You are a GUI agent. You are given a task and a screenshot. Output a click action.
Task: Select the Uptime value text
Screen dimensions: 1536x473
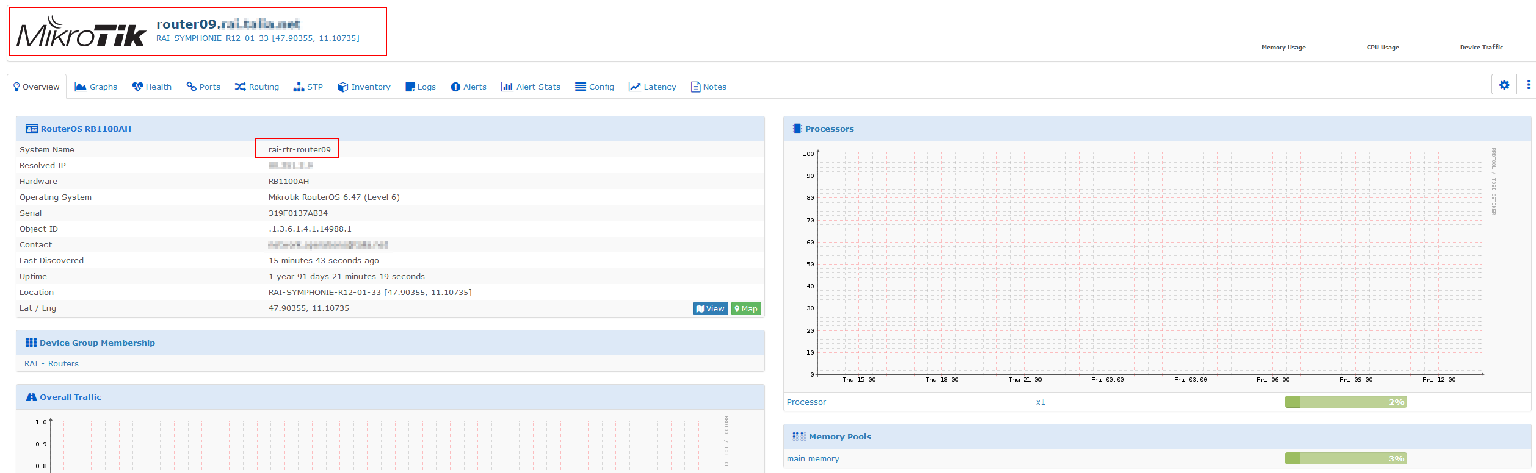point(347,276)
